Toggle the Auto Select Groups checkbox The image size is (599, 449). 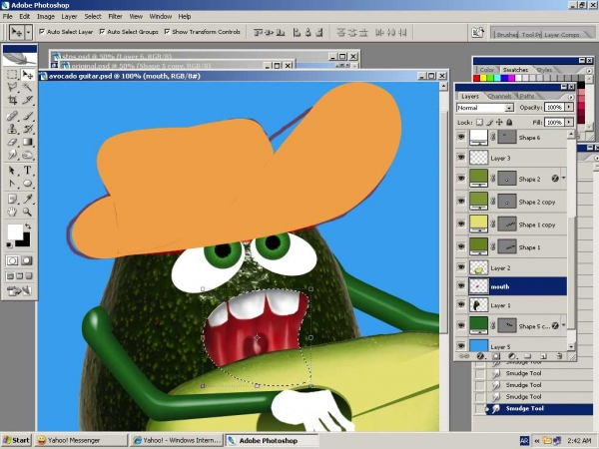pos(102,32)
